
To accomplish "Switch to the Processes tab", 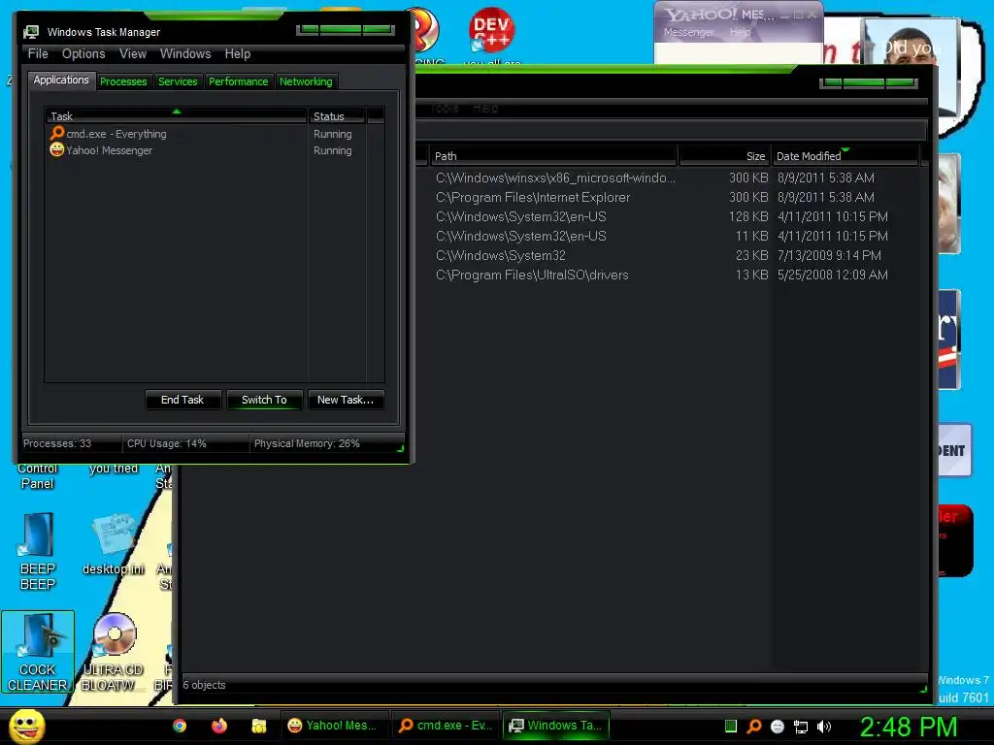I will click(x=123, y=81).
